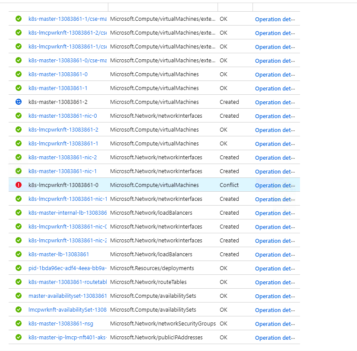Open the k8s-master-internal-lb load balancer link
The width and height of the screenshot is (357, 351).
click(x=66, y=213)
